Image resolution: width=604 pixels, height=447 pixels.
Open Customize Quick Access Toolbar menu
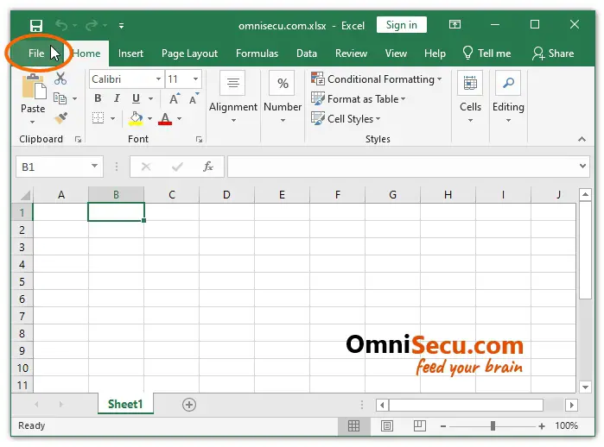click(x=121, y=26)
